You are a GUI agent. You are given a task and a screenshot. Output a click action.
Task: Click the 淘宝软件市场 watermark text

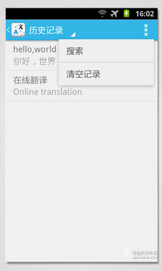[x=144, y=253]
